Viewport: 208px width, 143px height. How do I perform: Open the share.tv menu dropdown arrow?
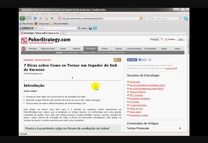click(35, 28)
